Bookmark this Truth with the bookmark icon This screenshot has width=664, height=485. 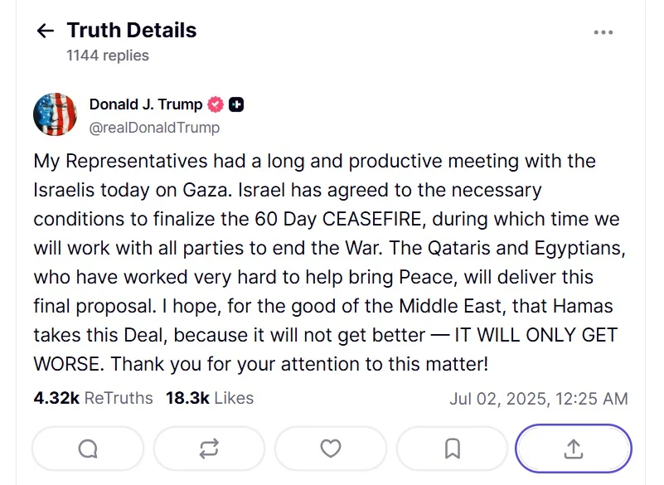453,449
